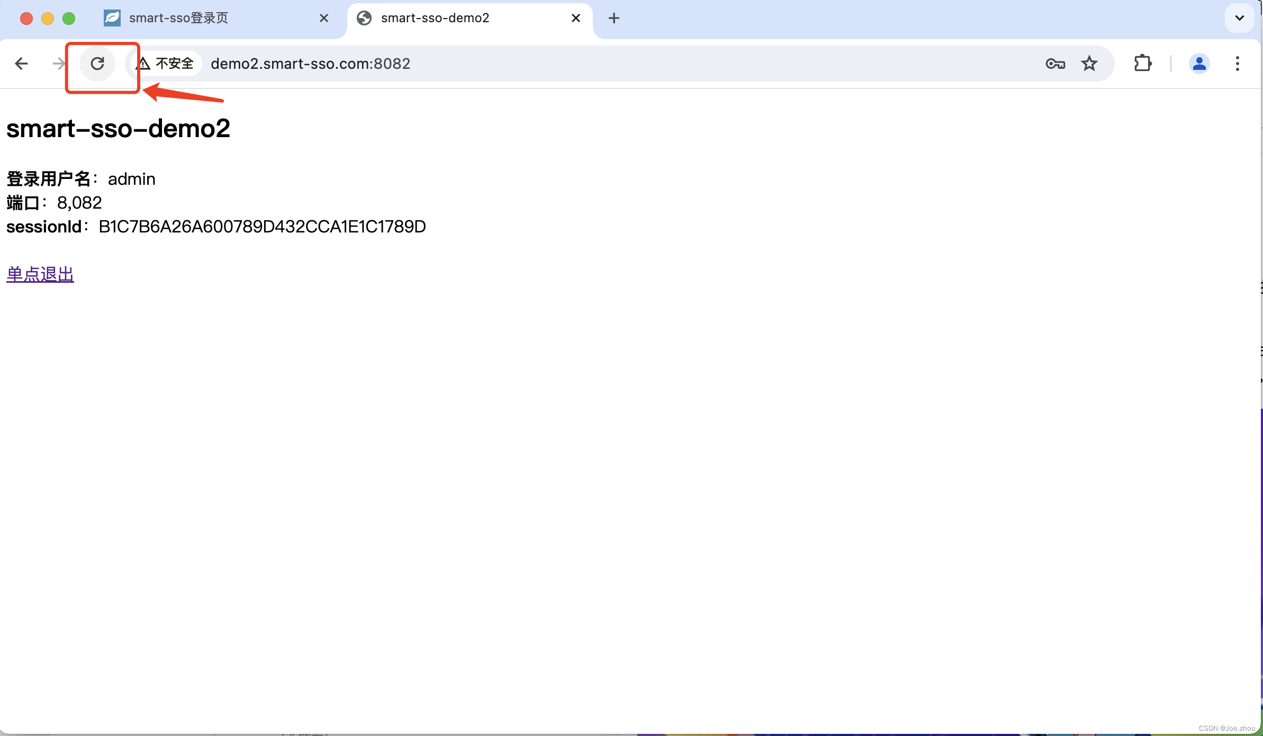The width and height of the screenshot is (1263, 736).
Task: Click the 单点退出 logout link
Action: click(x=40, y=274)
